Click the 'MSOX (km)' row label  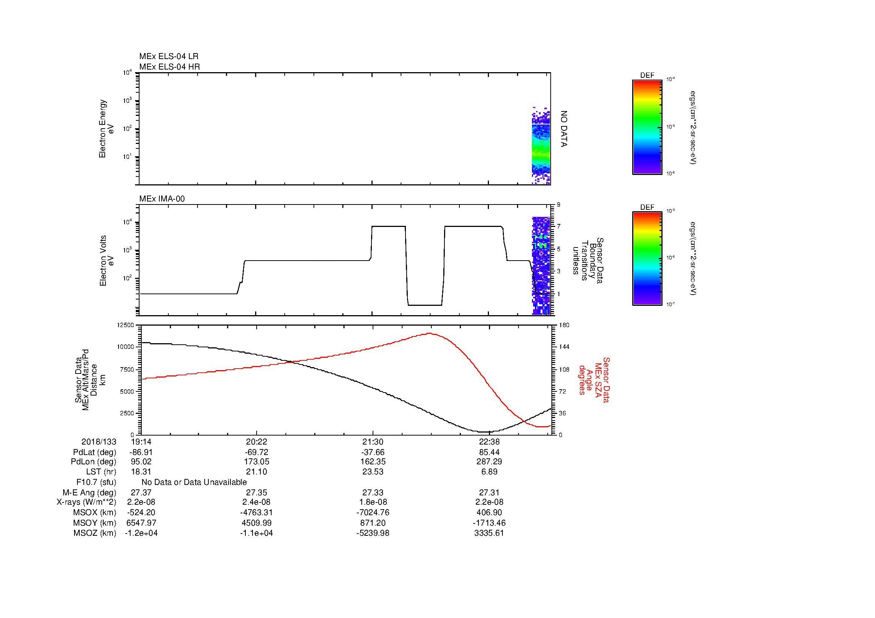(95, 513)
